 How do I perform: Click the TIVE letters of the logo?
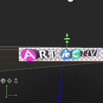coord(90,53)
